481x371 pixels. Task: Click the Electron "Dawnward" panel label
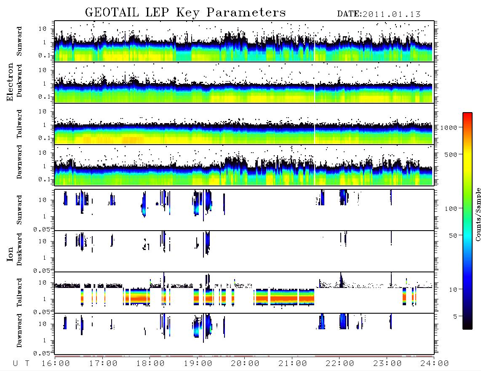[19, 162]
